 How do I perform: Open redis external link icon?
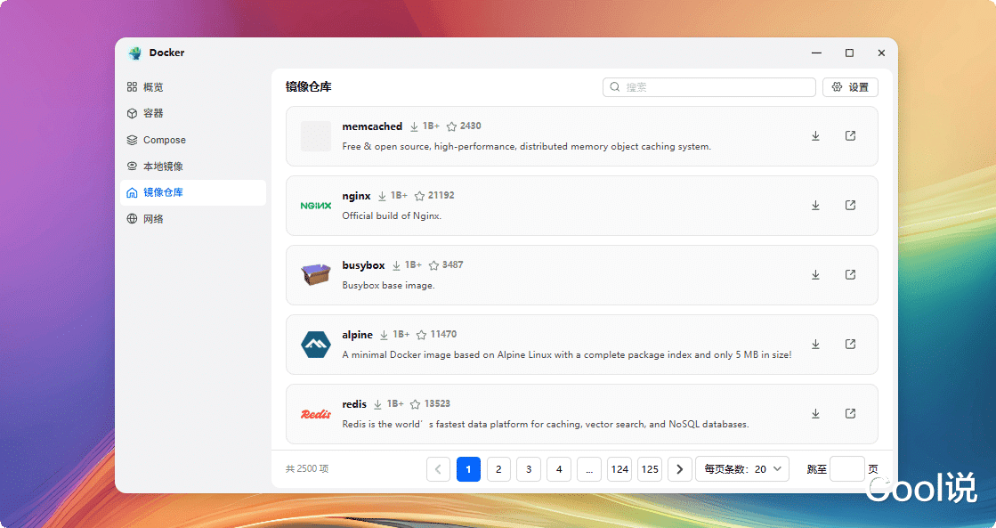click(851, 414)
